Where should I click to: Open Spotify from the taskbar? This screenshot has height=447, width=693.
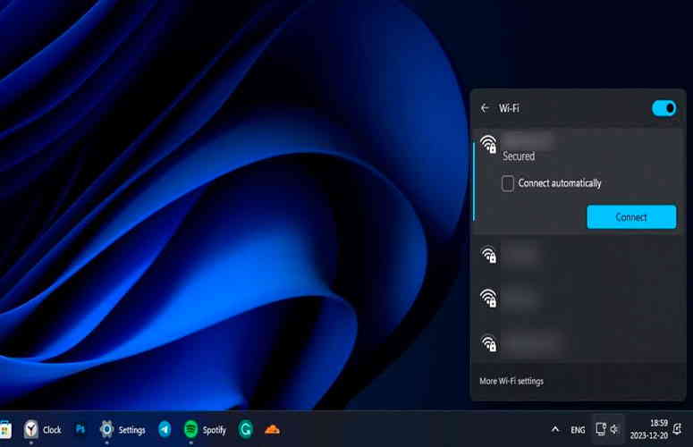[x=205, y=429]
